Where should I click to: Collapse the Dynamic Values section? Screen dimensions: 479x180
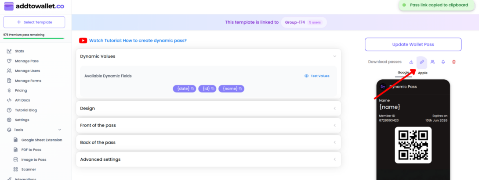click(334, 56)
